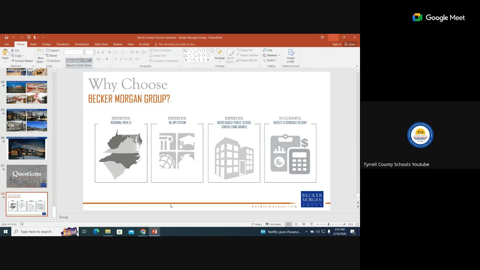This screenshot has width=480, height=270.
Task: Open the File menu
Action: click(7, 44)
